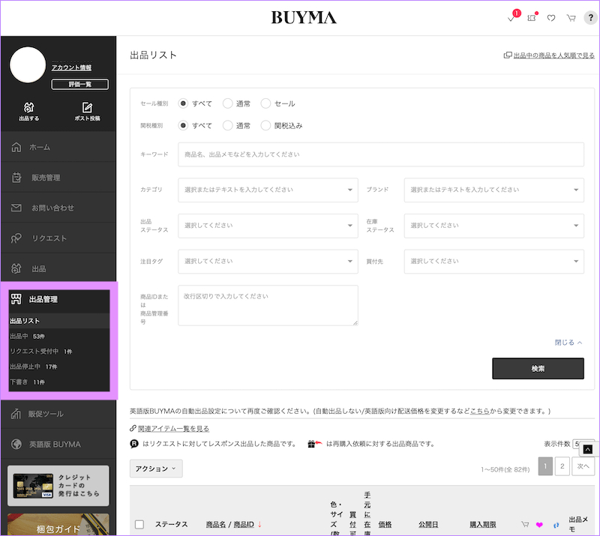Open 関連アイテム一覧を見る link
Screen dimensions: 600x536
173,428
